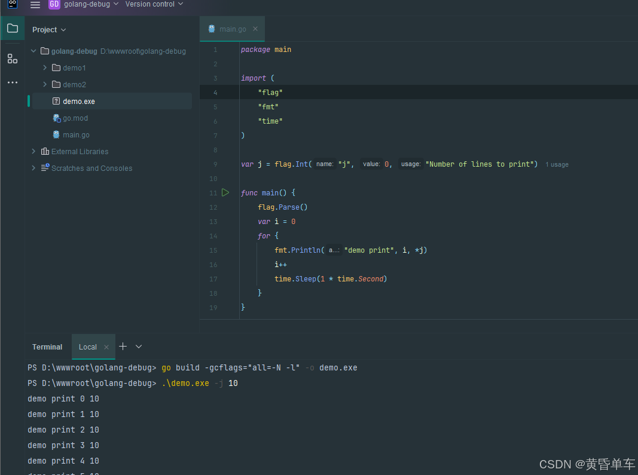Select the main.go file in project tree
This screenshot has width=638, height=475.
point(76,135)
